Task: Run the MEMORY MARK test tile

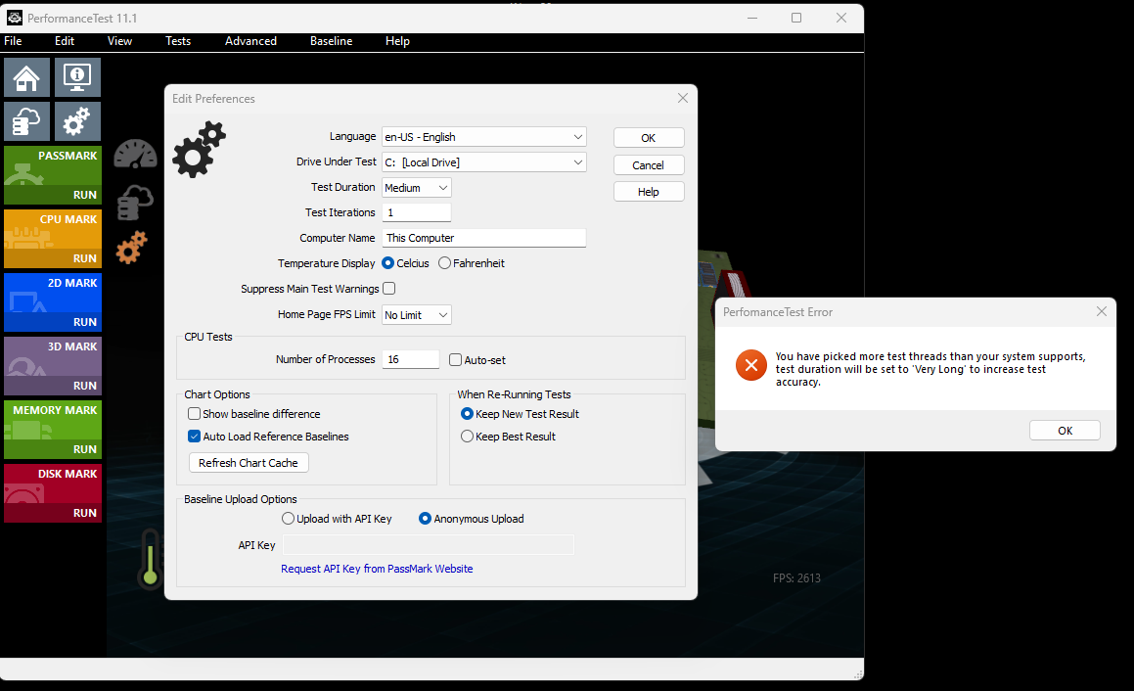Action: click(53, 430)
